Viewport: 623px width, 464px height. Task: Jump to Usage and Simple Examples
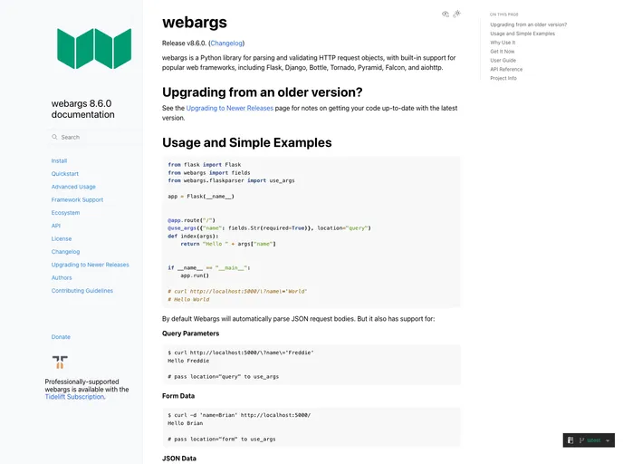tap(522, 34)
